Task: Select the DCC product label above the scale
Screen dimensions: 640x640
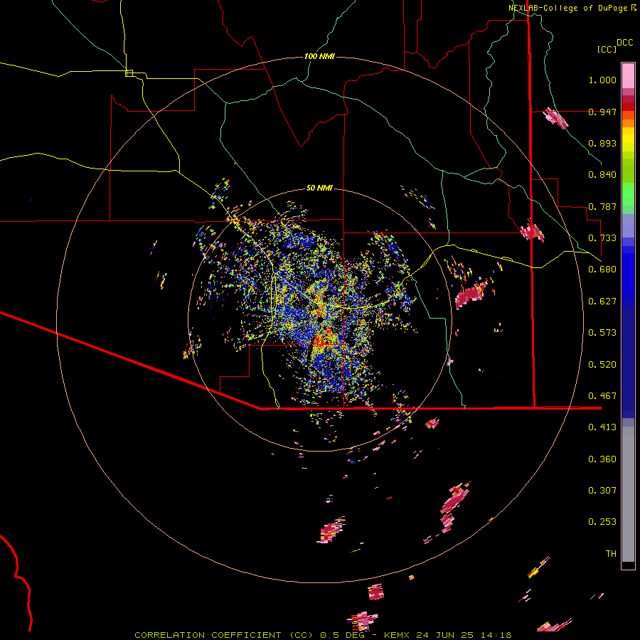Action: (x=625, y=43)
